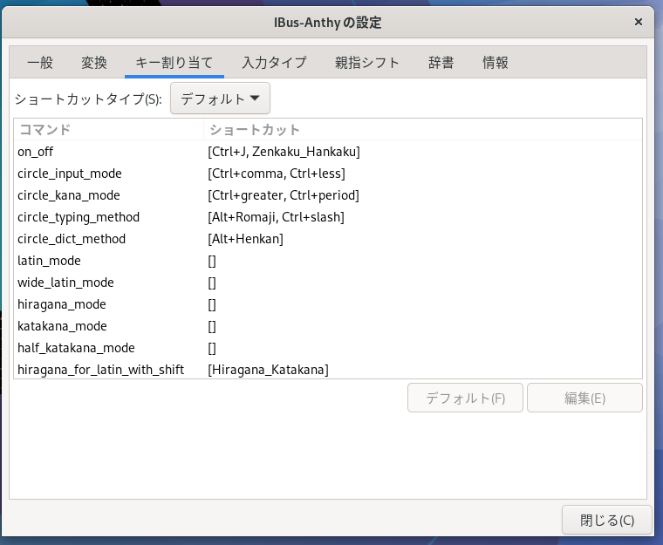Select the circle_input_mode row
Viewport: 663px width, 545px height.
[x=328, y=174]
